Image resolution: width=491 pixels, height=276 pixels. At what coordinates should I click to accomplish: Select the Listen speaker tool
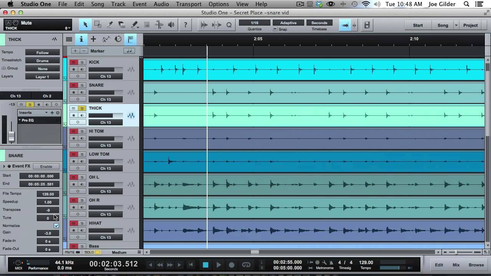click(171, 25)
